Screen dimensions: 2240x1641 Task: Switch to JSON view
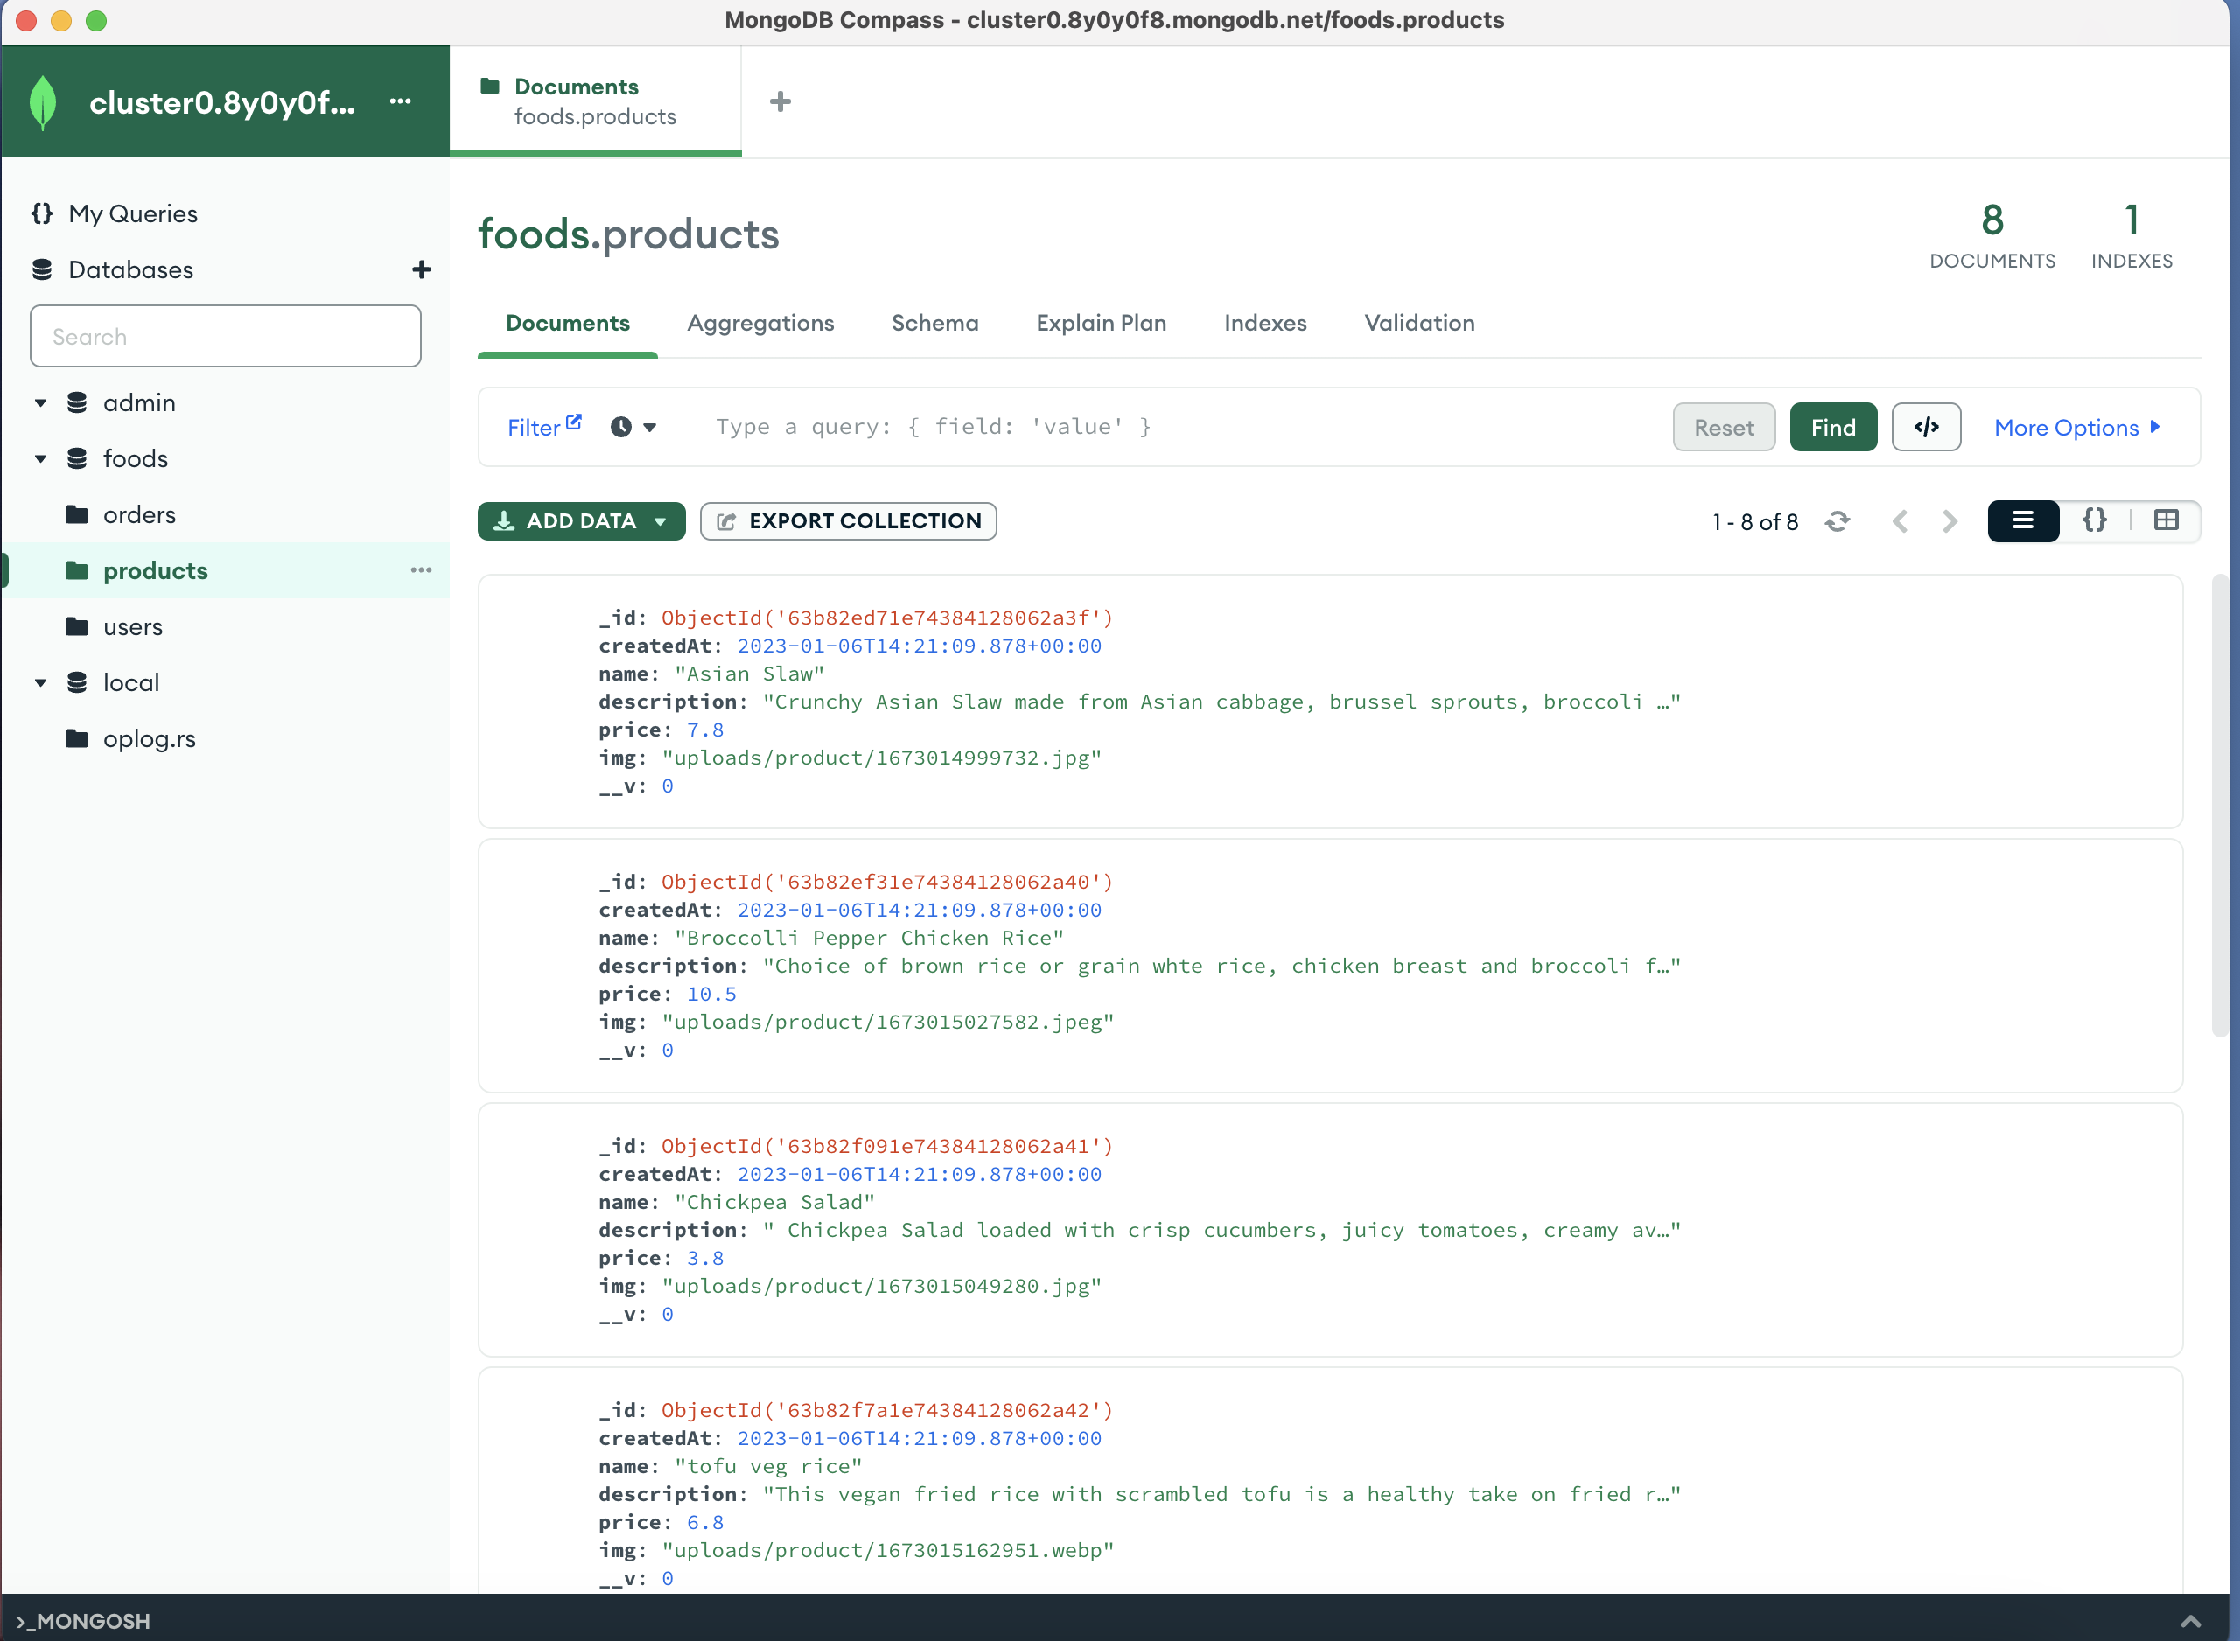point(2094,521)
